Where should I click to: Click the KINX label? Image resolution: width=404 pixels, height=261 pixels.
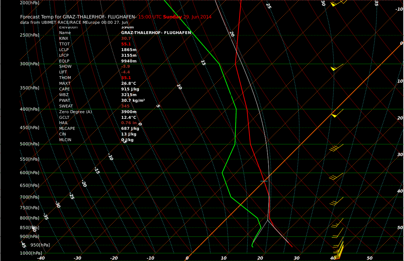pos(64,38)
